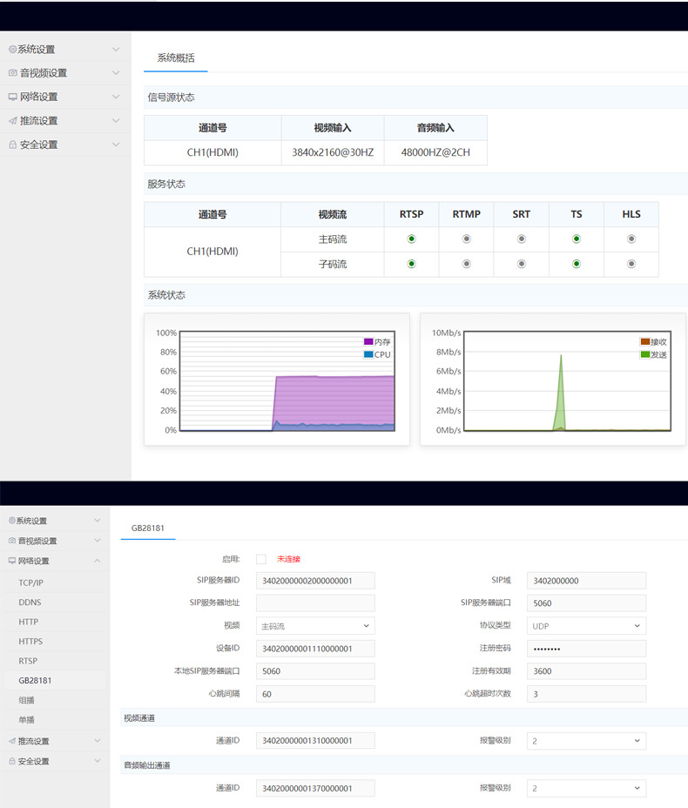Open DDNS in the network submenu

click(30, 603)
